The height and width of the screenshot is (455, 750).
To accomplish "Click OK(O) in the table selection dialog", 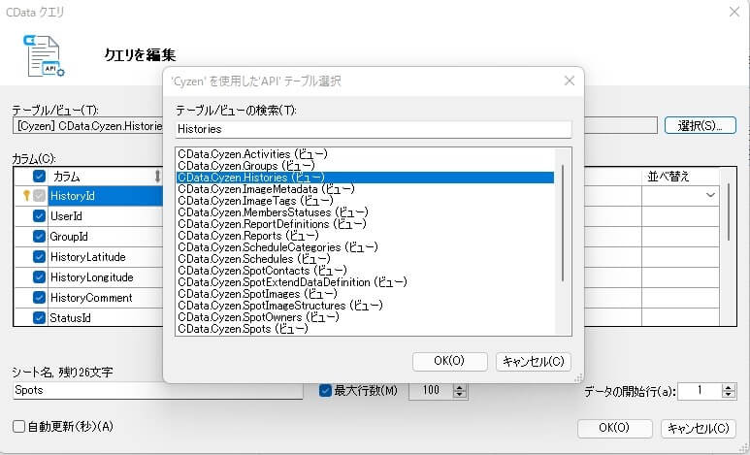I will [x=449, y=361].
